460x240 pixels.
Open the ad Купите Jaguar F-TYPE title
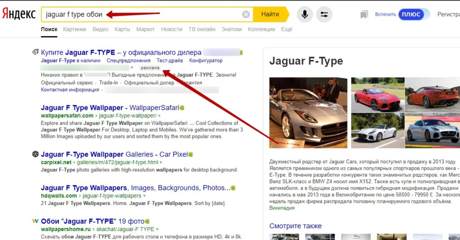pos(121,52)
